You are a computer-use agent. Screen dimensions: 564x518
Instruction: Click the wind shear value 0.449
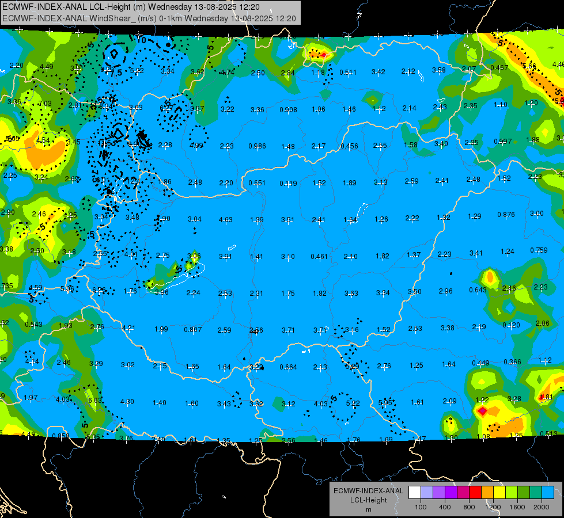pyautogui.click(x=481, y=363)
